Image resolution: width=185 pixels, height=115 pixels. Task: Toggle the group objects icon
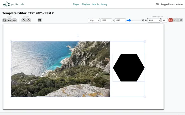(x=40, y=20)
